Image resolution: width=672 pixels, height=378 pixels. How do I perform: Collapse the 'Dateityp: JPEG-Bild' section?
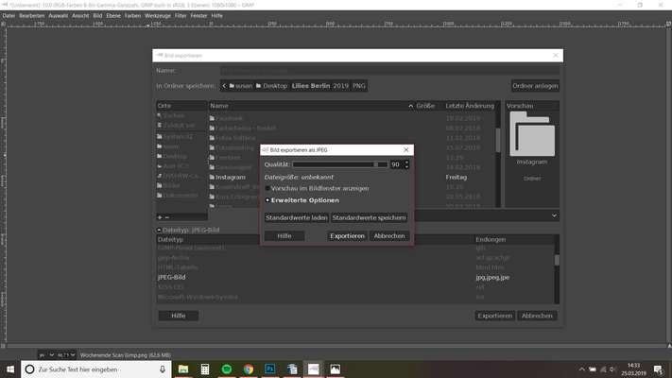tap(160, 230)
